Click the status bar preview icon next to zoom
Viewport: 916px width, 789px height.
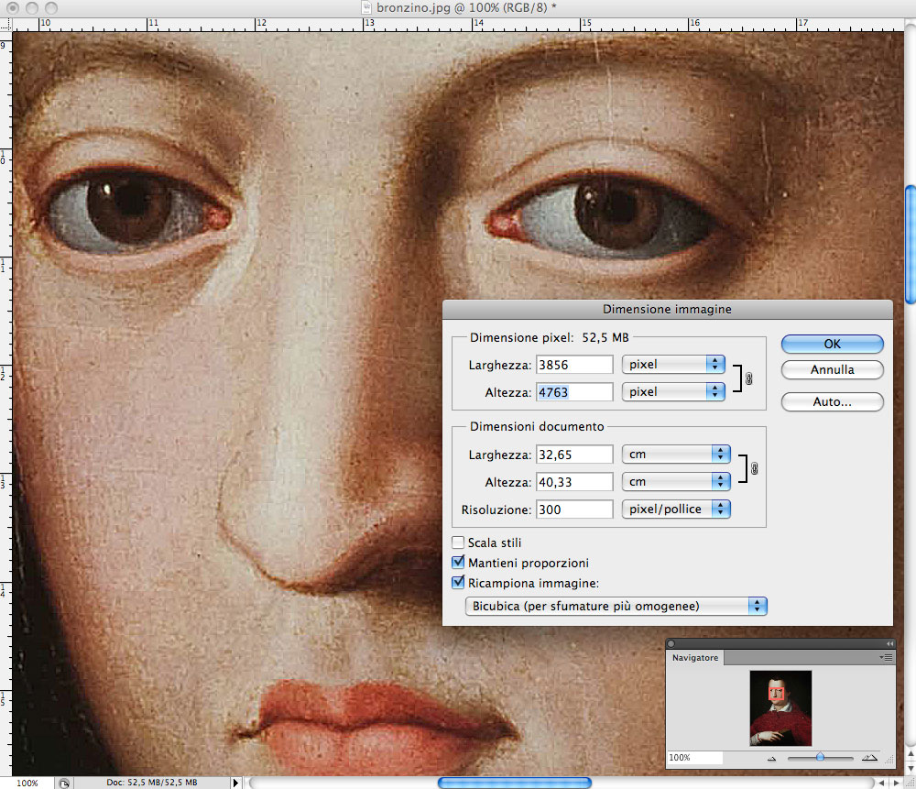pos(64,784)
